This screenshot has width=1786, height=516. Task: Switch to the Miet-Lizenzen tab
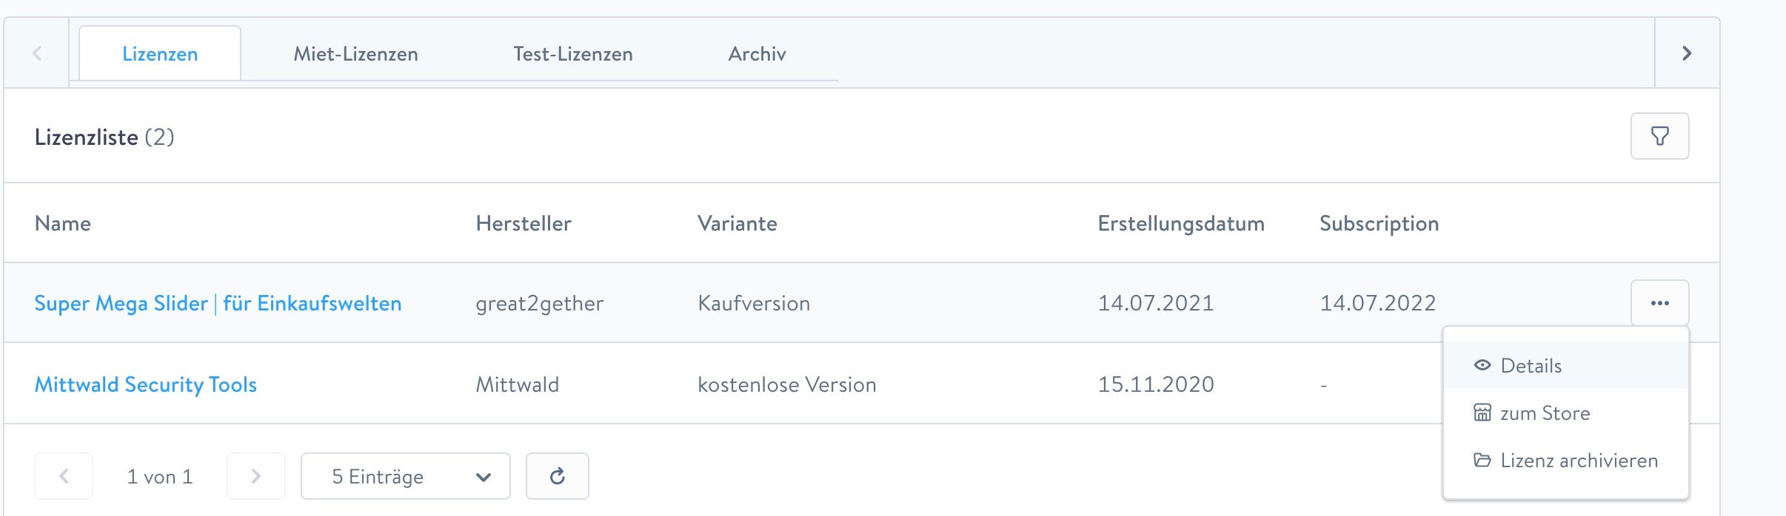[355, 54]
